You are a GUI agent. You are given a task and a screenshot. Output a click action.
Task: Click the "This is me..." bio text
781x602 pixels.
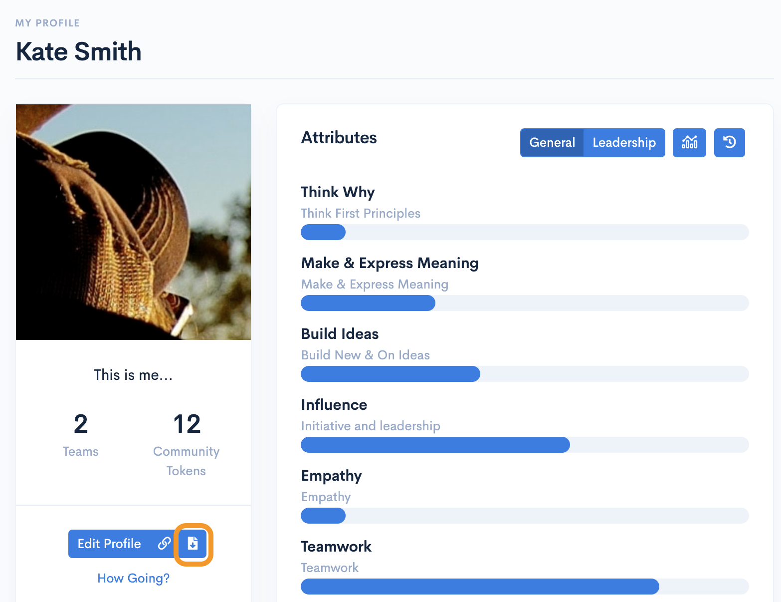pos(133,375)
